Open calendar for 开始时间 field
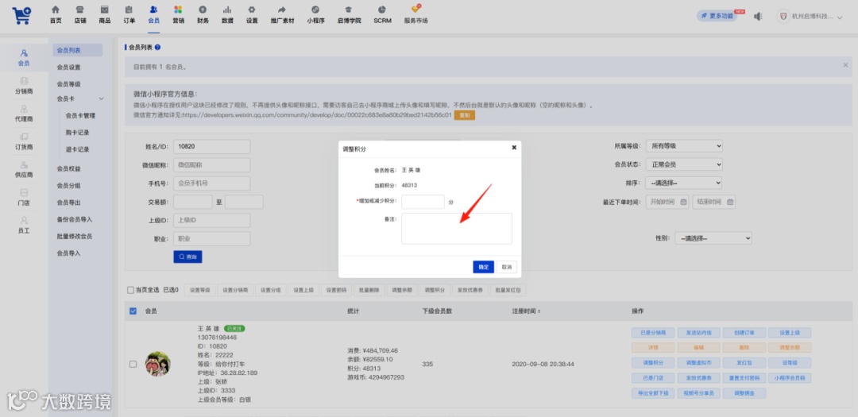 [x=683, y=202]
